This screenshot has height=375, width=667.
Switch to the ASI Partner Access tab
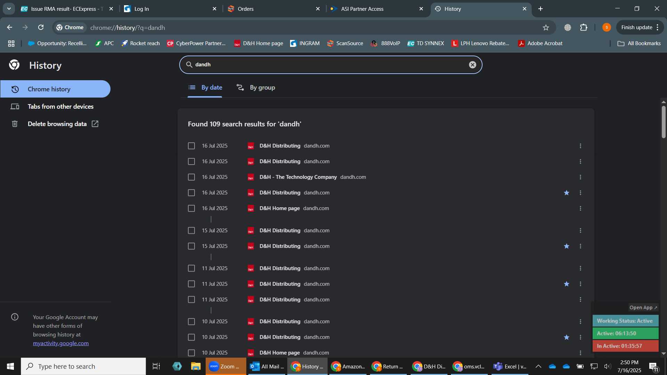377,9
